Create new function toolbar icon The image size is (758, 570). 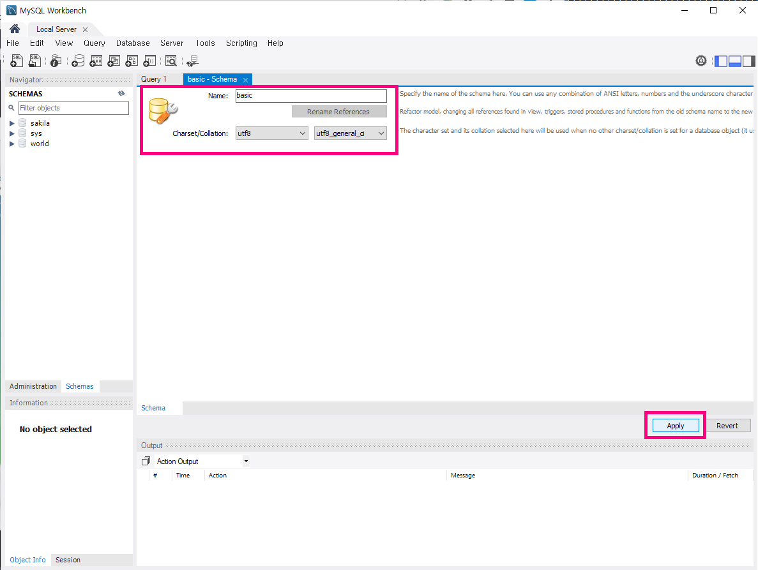[149, 61]
